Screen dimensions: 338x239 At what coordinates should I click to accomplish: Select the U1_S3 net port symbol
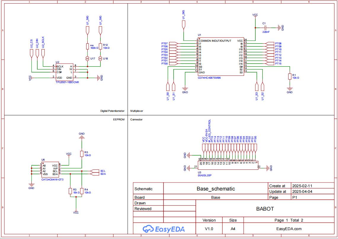pyautogui.click(x=257, y=87)
